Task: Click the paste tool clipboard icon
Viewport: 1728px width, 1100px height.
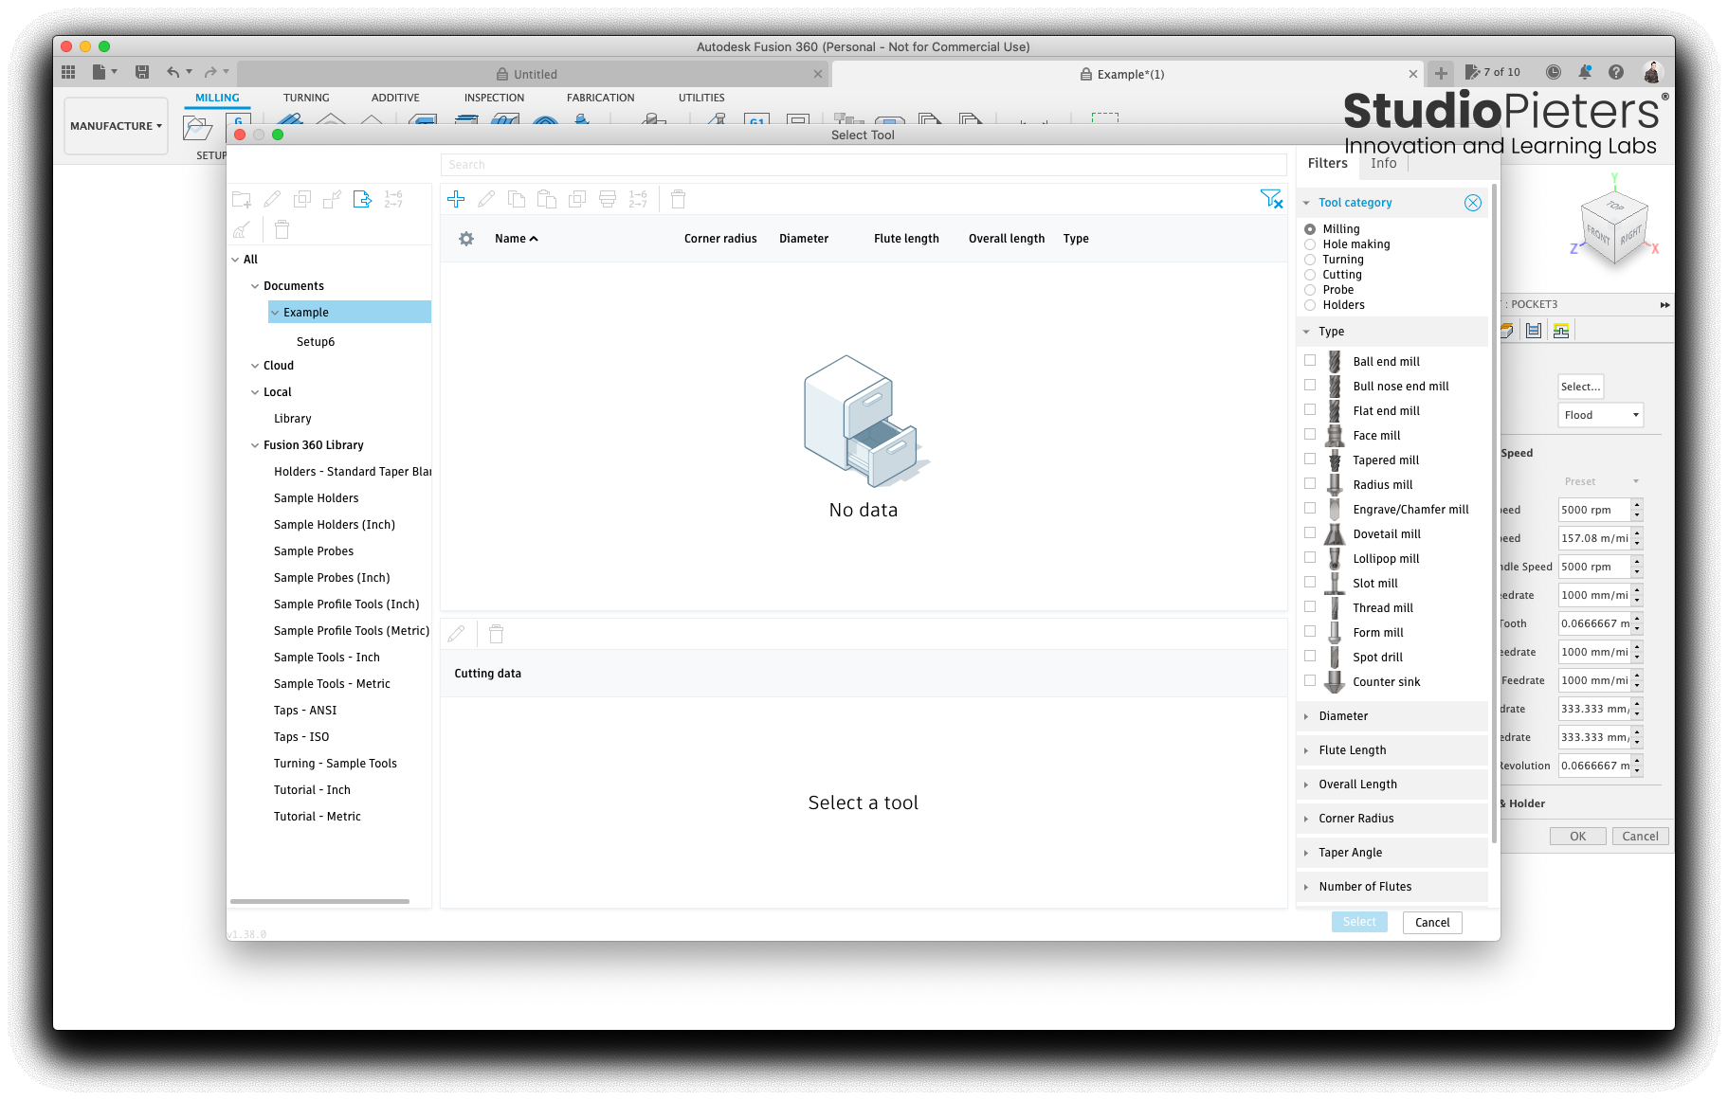Action: (547, 199)
